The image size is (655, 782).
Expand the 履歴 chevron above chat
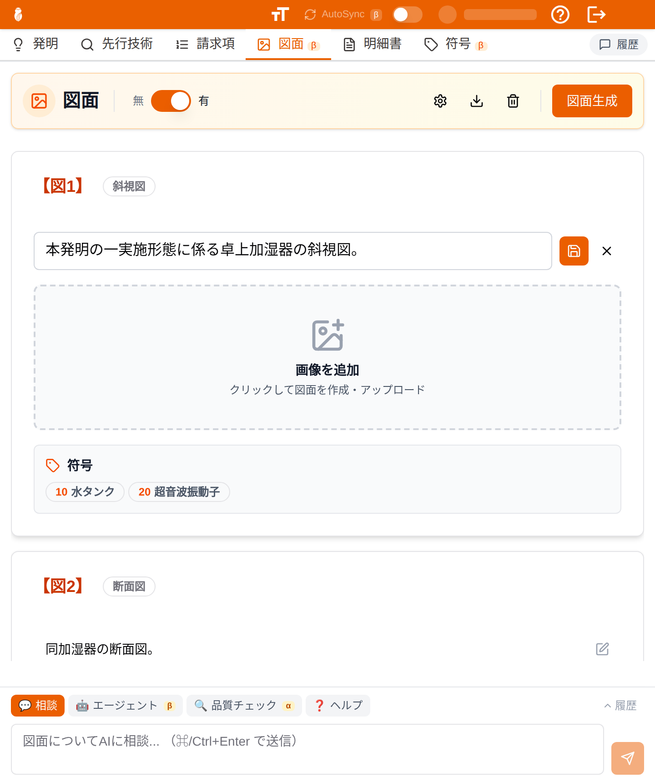620,706
